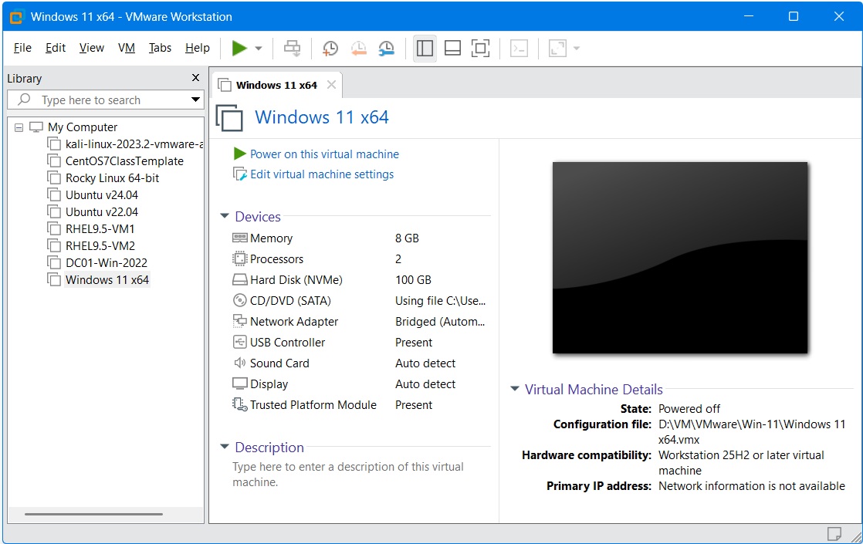Screen dimensions: 863x544
Task: Click the description text entry area
Action: coord(348,474)
